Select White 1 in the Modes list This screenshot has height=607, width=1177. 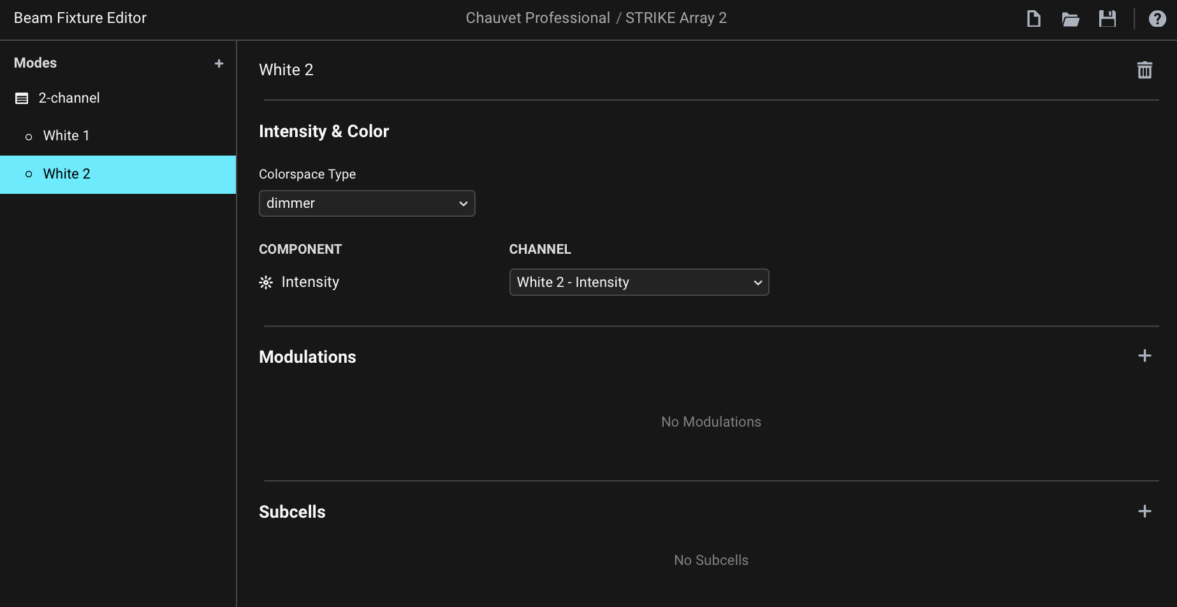click(66, 136)
